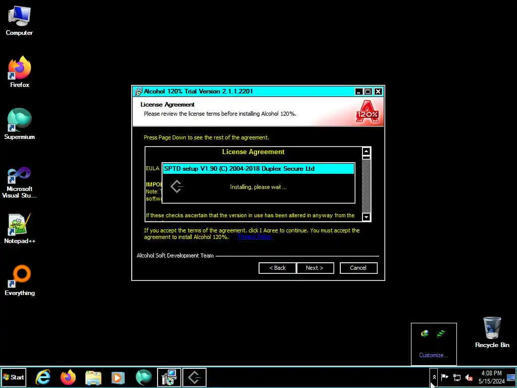Minimize the Alcohol 120% setup window

359,92
